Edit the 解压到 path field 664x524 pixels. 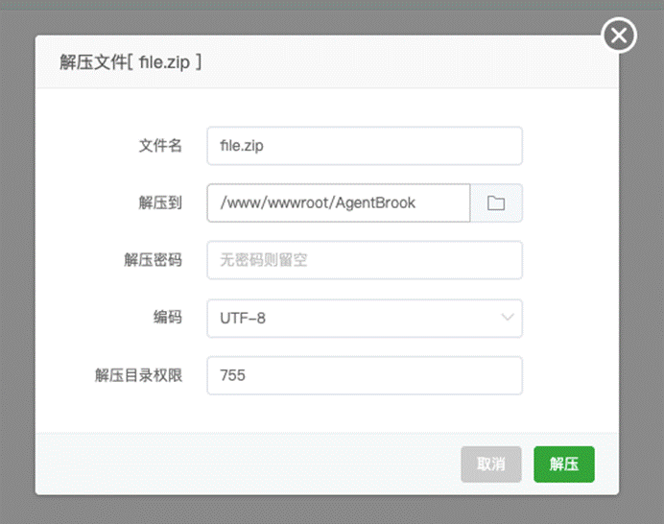[x=339, y=202]
